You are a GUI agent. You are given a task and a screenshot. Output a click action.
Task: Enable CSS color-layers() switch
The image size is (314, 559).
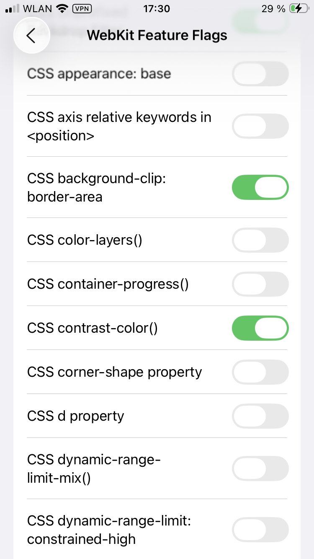point(260,240)
